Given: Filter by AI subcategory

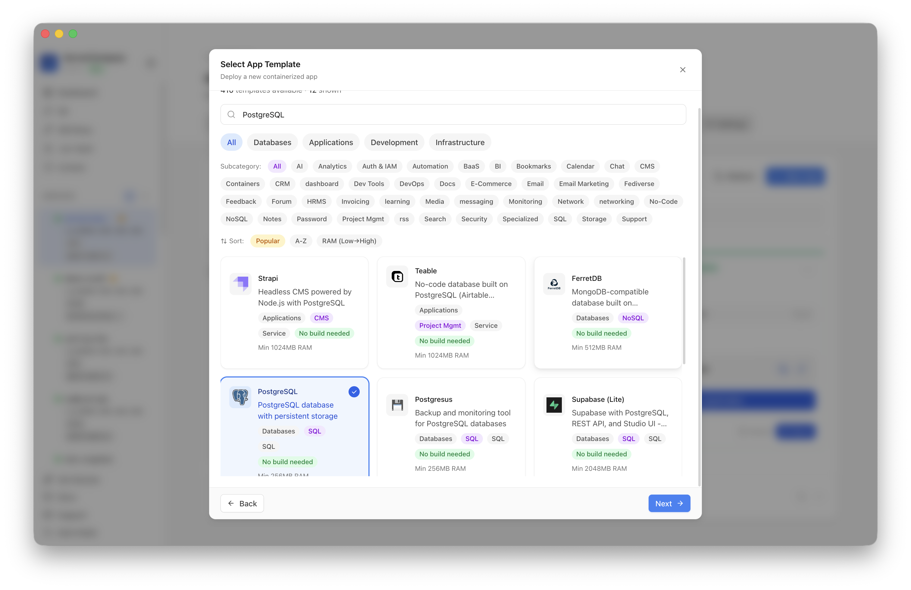Looking at the screenshot, I should click(x=299, y=166).
